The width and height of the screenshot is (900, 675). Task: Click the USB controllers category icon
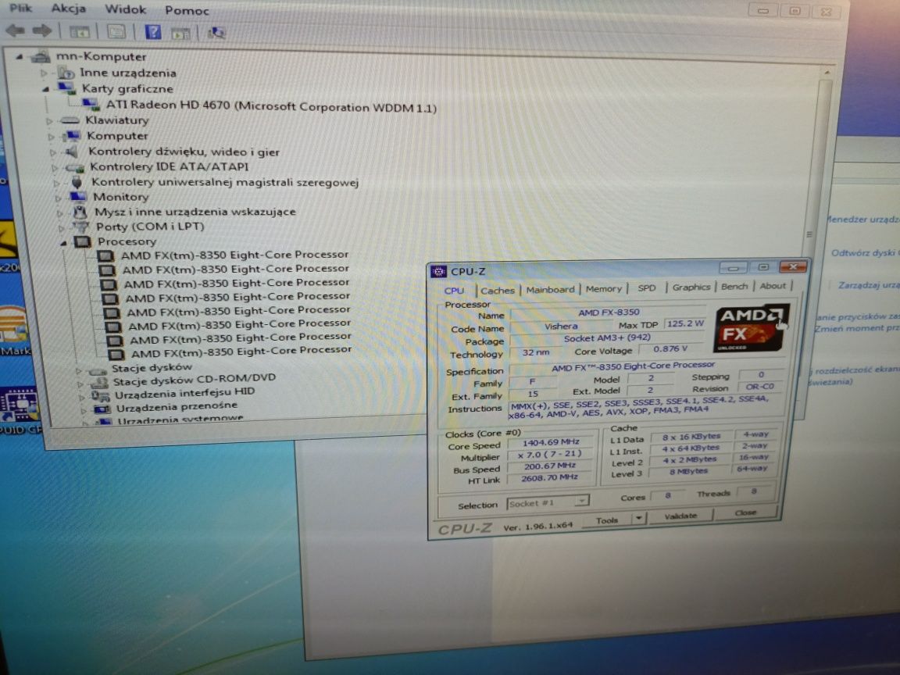77,182
